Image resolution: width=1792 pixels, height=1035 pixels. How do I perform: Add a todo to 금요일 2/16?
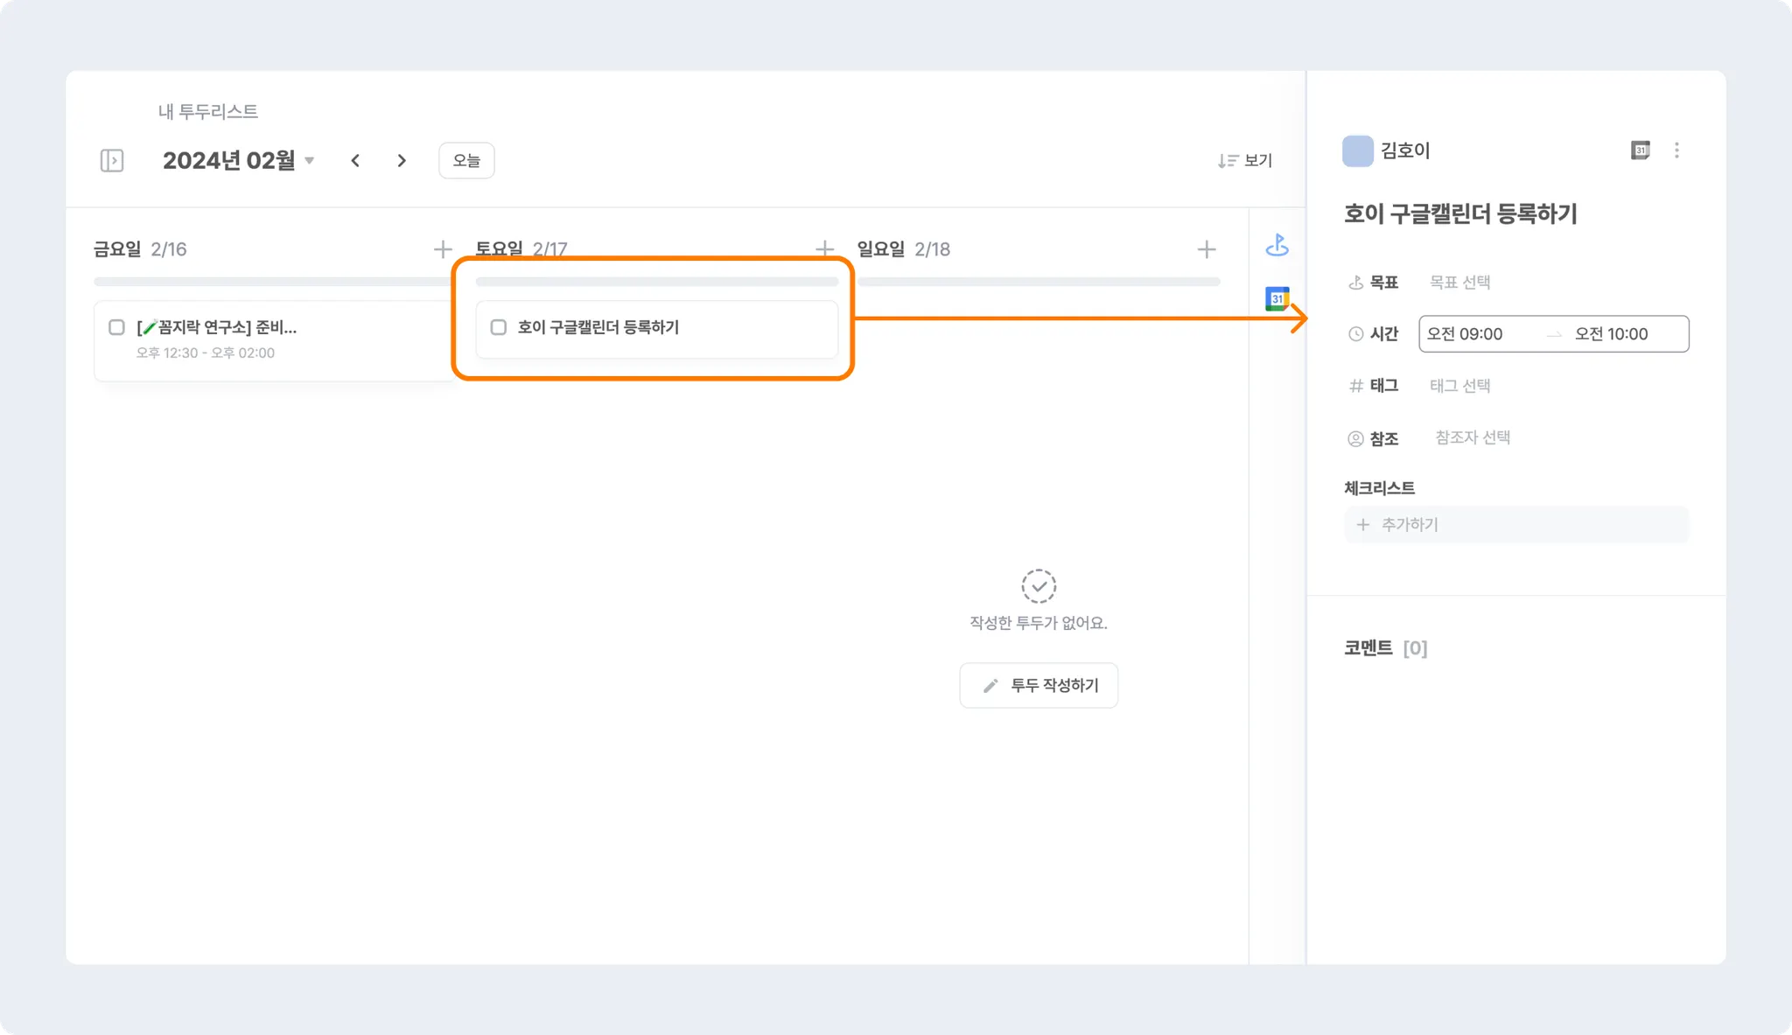point(443,249)
